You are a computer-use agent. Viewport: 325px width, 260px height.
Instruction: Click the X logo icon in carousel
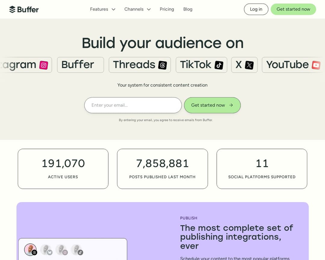(x=249, y=65)
